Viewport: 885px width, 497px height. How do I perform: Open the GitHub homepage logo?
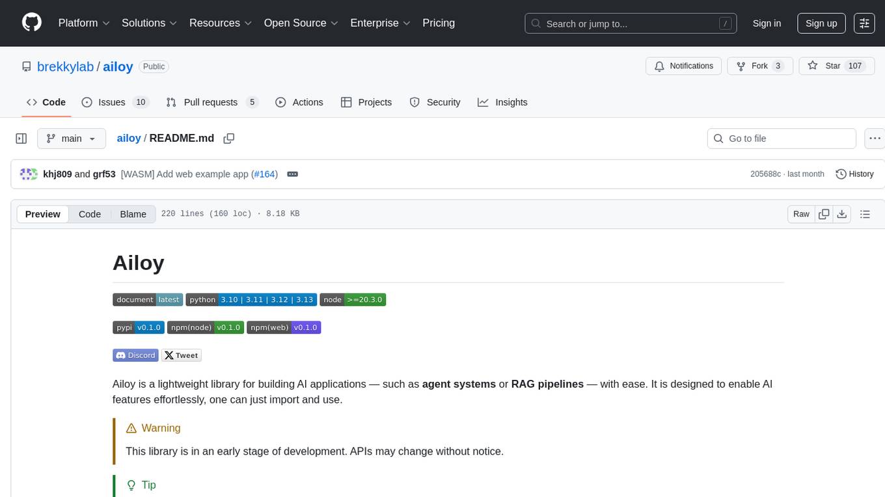pos(32,23)
